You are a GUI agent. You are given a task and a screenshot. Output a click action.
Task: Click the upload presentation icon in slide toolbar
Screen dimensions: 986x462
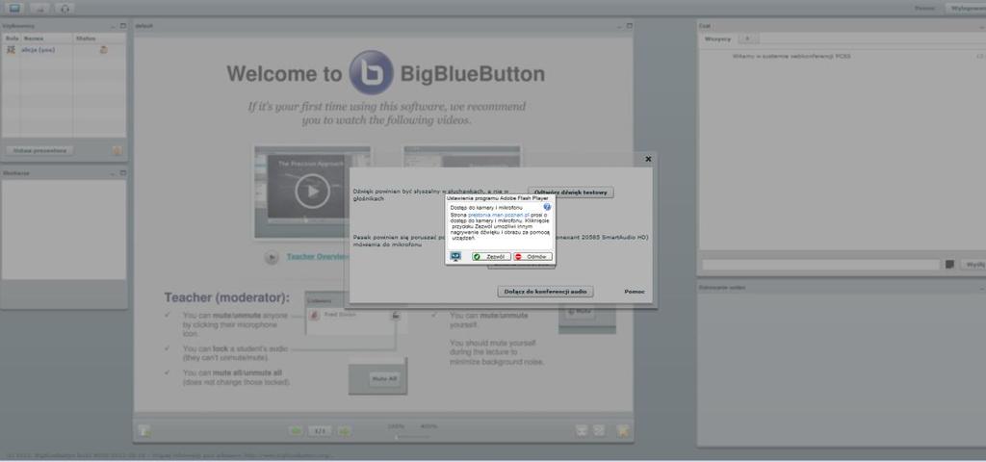coord(144,431)
